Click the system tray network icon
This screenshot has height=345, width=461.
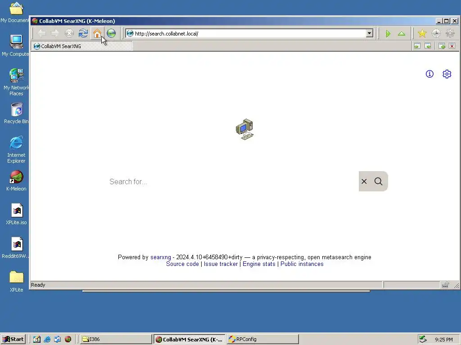423,339
